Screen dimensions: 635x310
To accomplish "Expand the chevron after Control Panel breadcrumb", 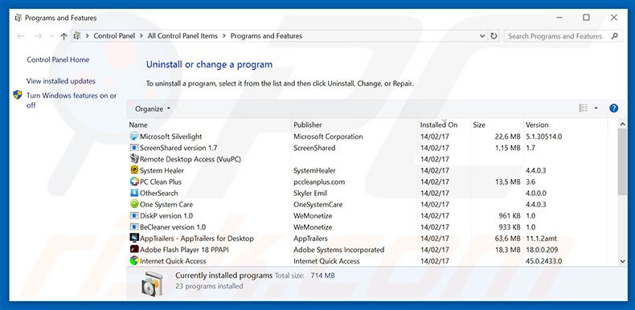I will [141, 36].
